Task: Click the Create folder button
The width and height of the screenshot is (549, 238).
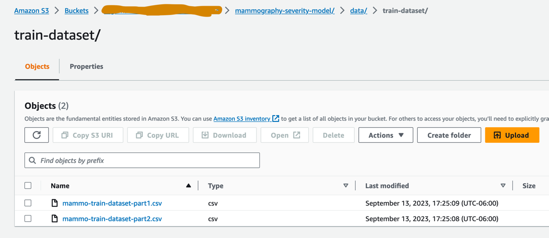Action: click(449, 135)
